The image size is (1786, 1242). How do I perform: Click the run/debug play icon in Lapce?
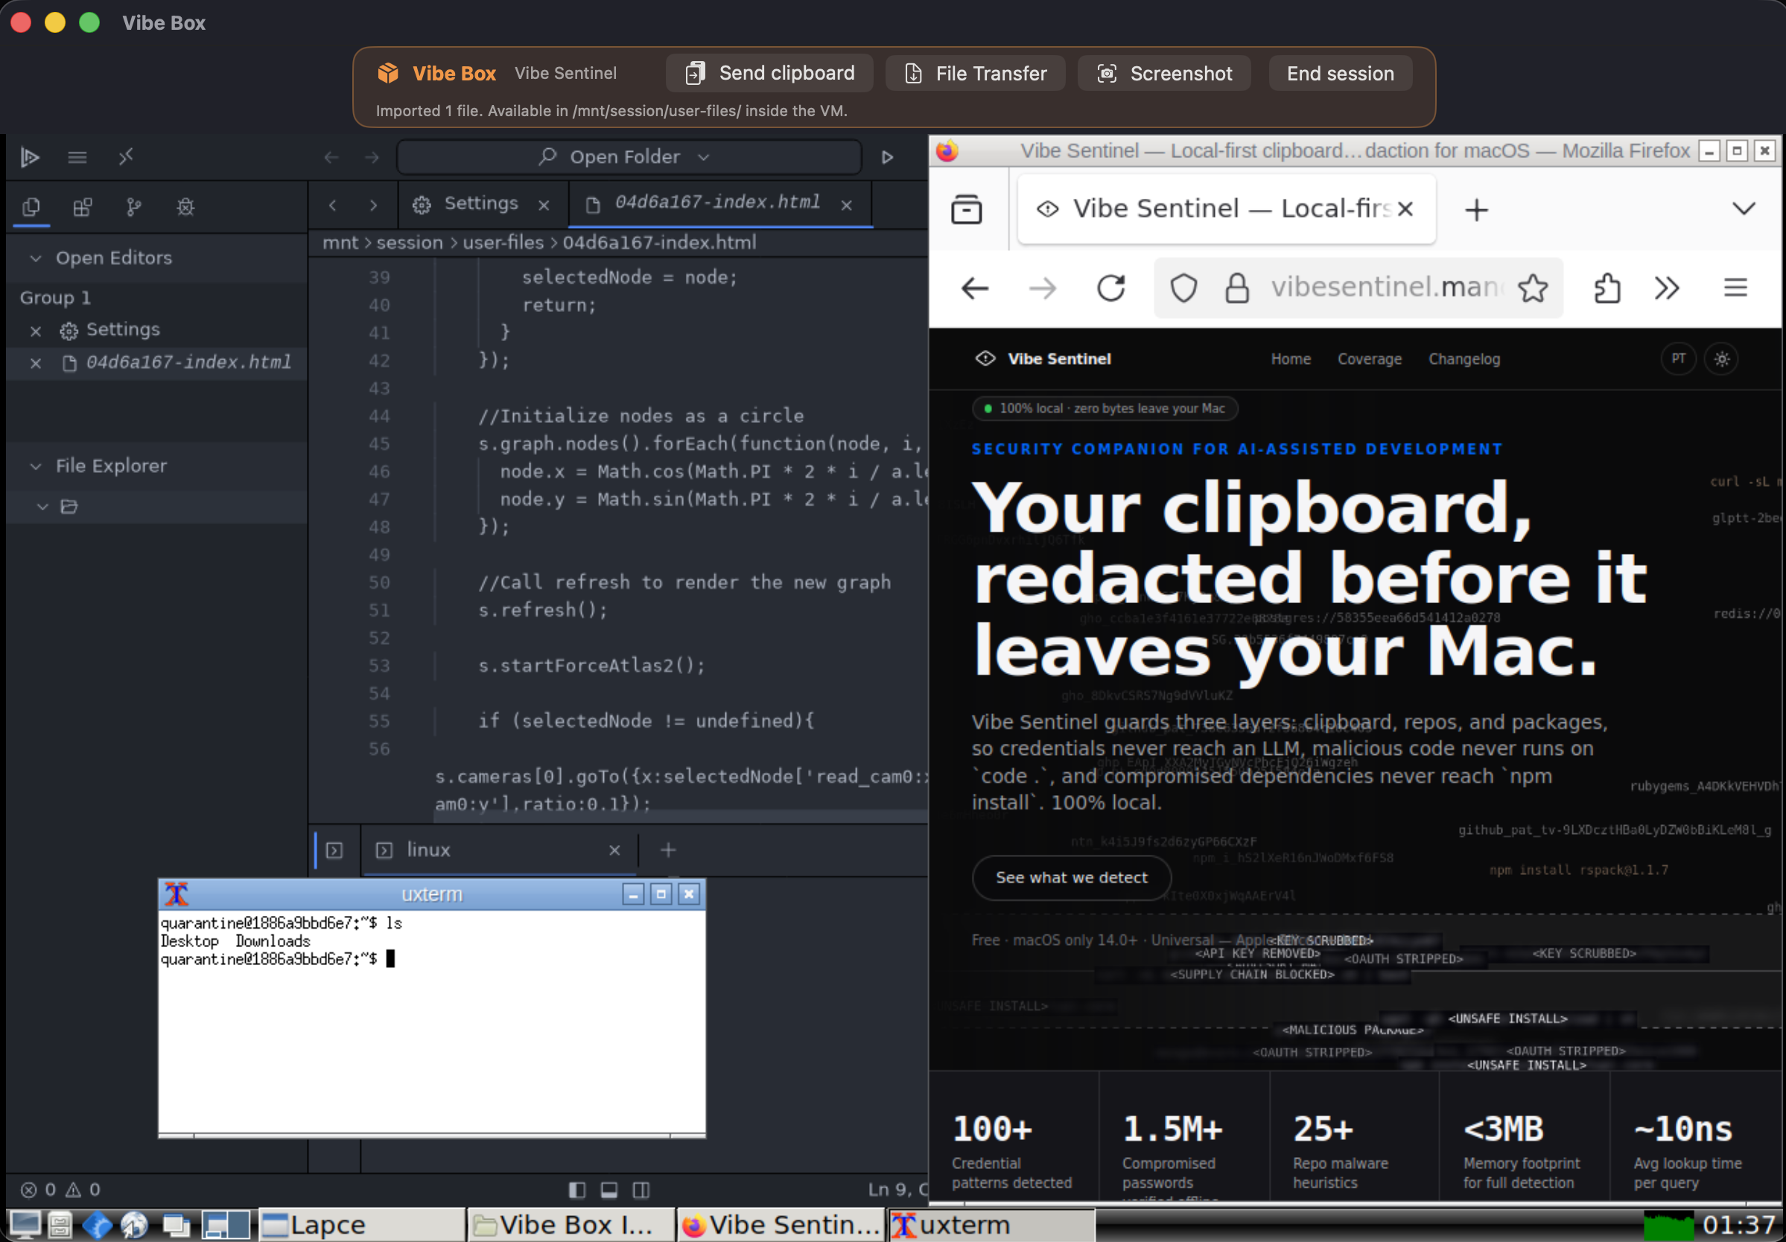click(888, 157)
